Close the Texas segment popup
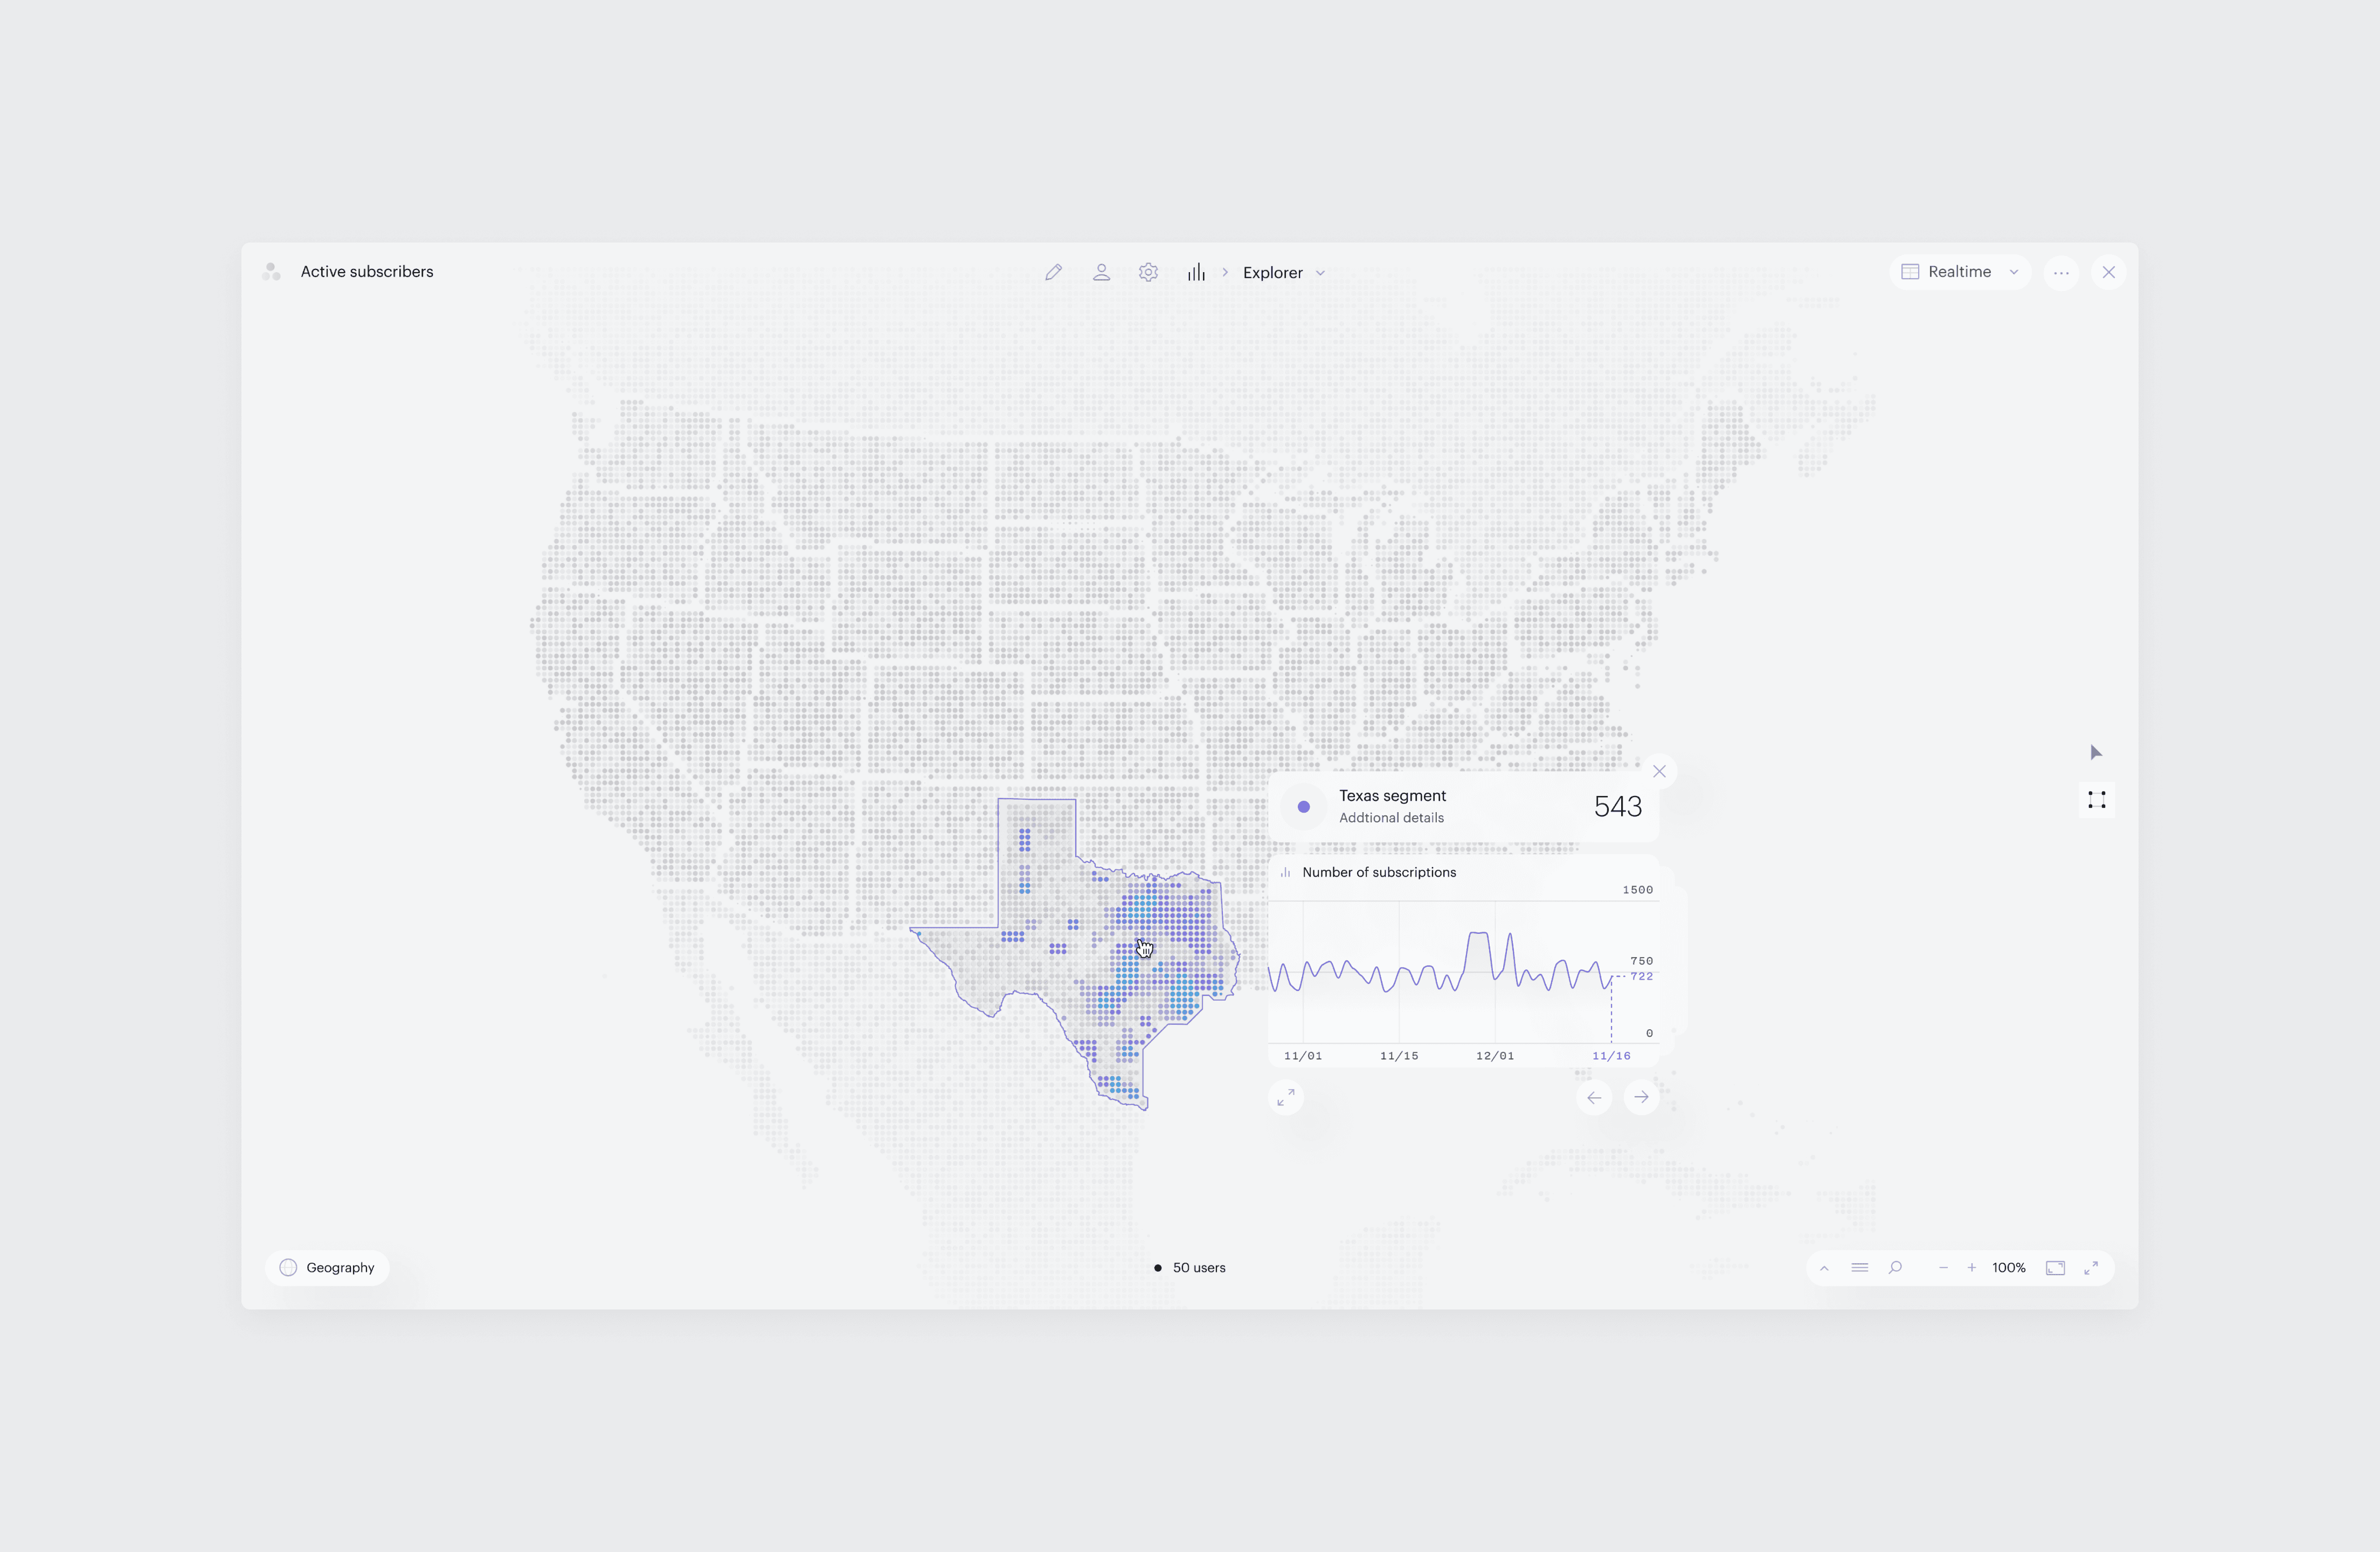Viewport: 2380px width, 1552px height. tap(1659, 771)
